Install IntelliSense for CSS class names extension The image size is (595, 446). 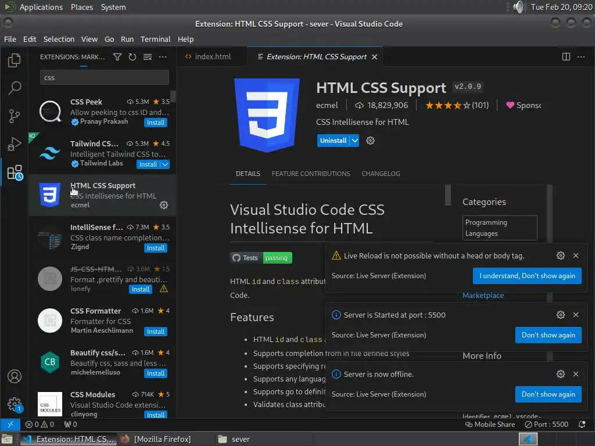click(156, 248)
